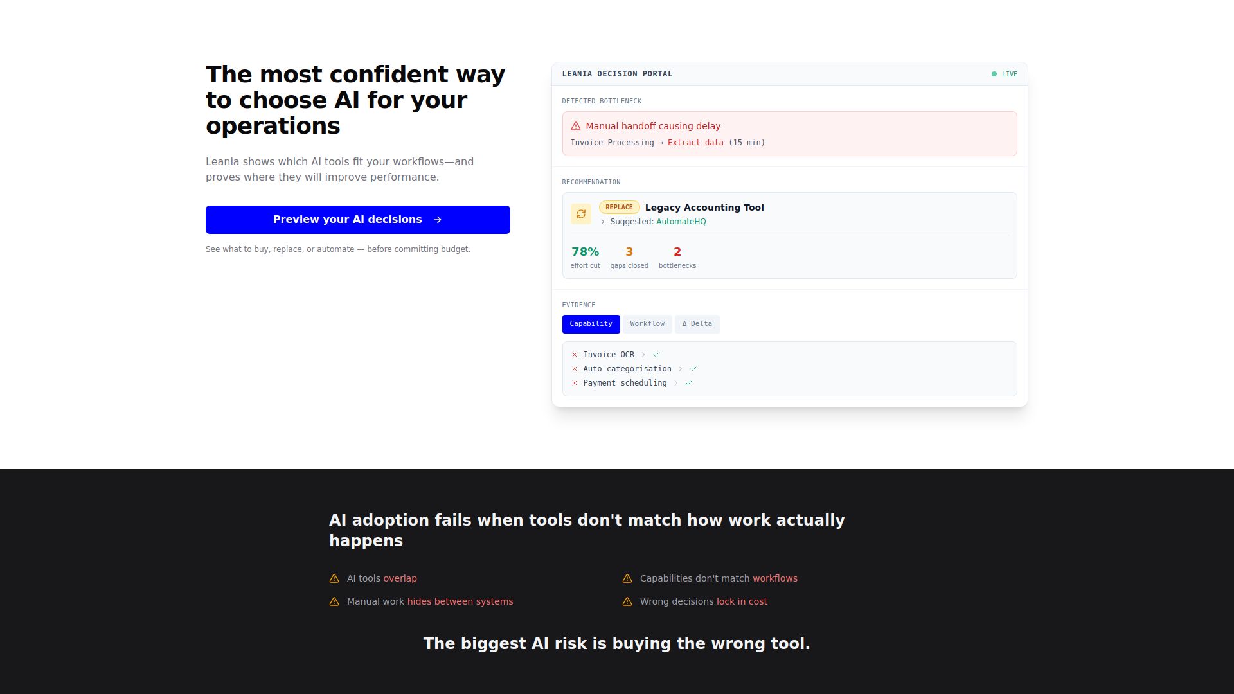
Task: Expand the chevron before "Suggested: AutomateHQ"
Action: pyautogui.click(x=603, y=222)
